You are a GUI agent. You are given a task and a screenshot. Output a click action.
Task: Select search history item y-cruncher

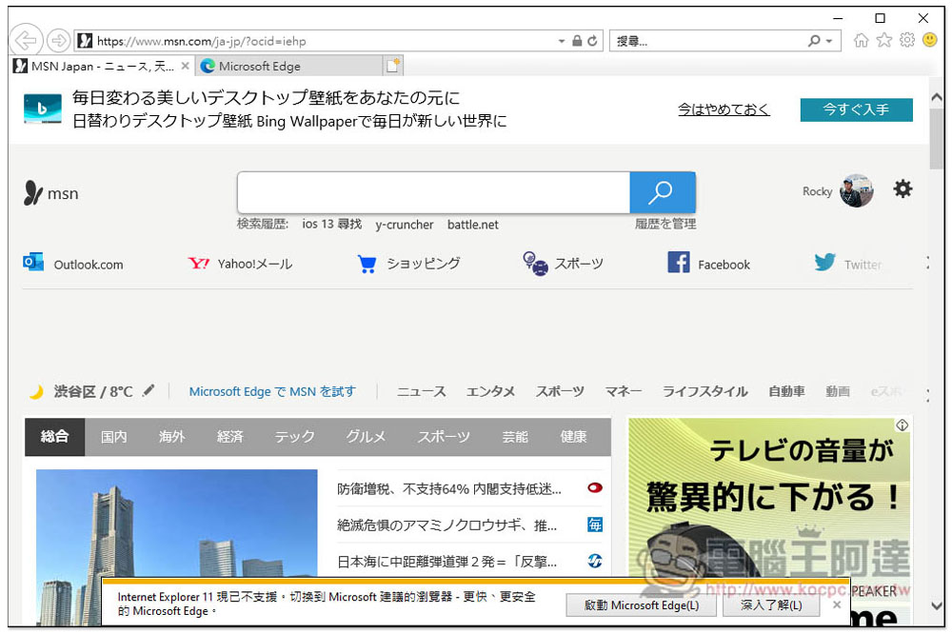pyautogui.click(x=405, y=225)
